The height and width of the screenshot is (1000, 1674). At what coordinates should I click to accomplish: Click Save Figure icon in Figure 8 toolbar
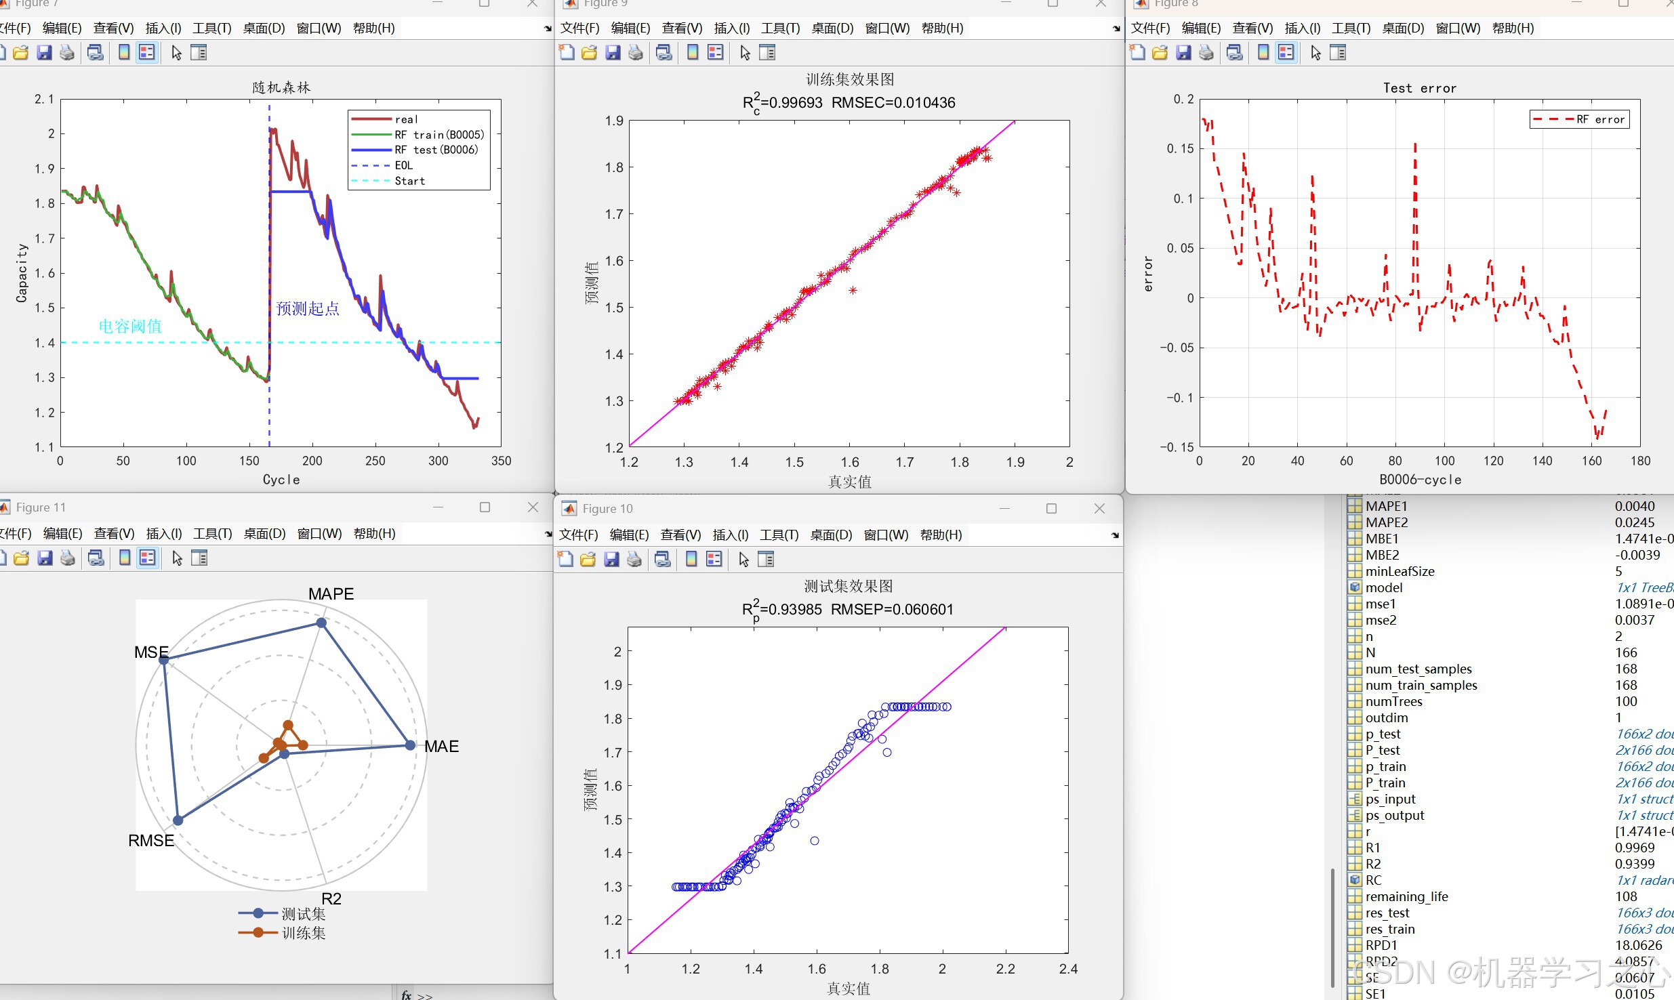[x=1183, y=53]
